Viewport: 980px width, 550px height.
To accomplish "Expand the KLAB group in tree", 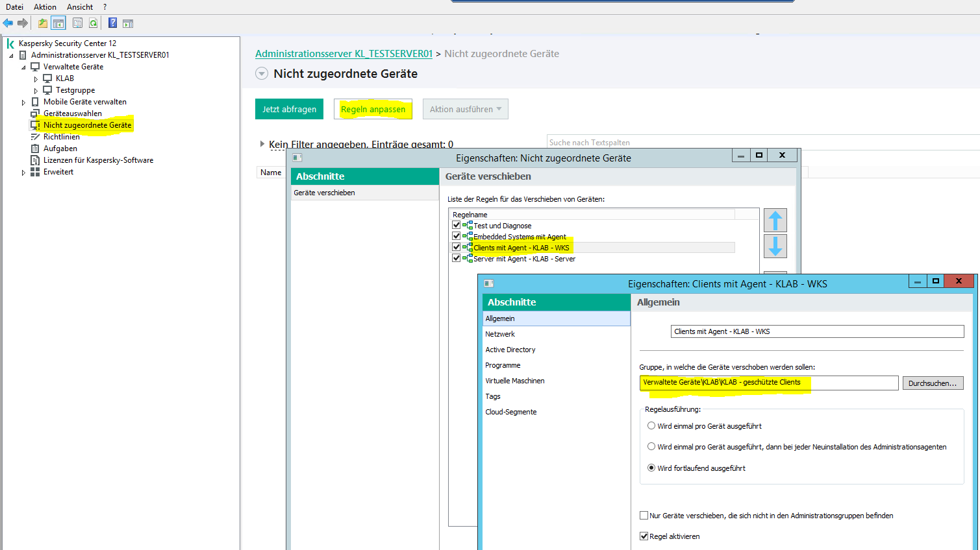I will [36, 79].
